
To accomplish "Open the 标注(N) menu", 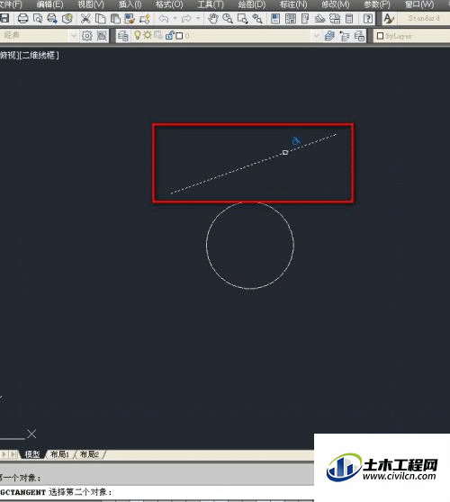I will 293,4.
